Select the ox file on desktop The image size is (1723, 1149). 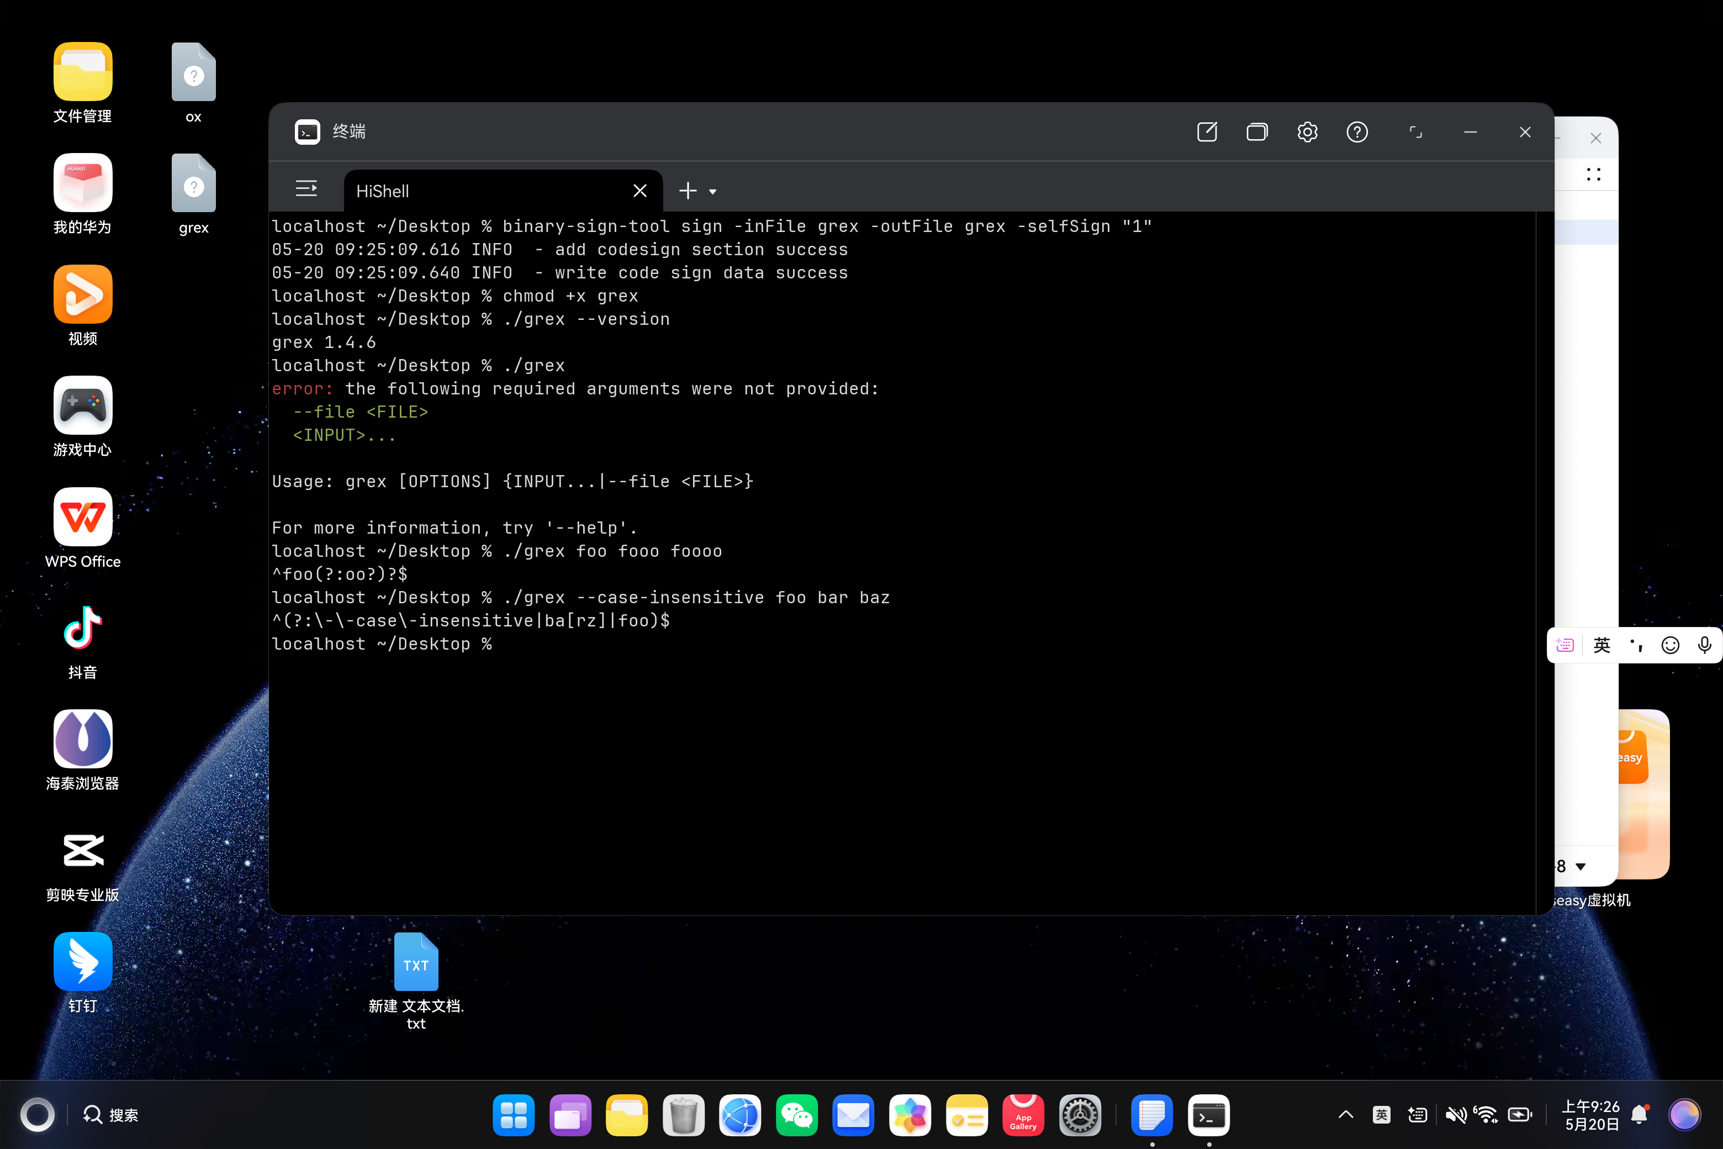pos(193,72)
